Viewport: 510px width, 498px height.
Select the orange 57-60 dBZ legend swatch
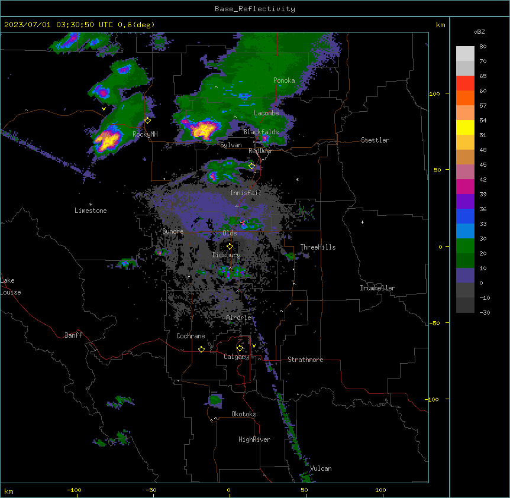(x=465, y=98)
